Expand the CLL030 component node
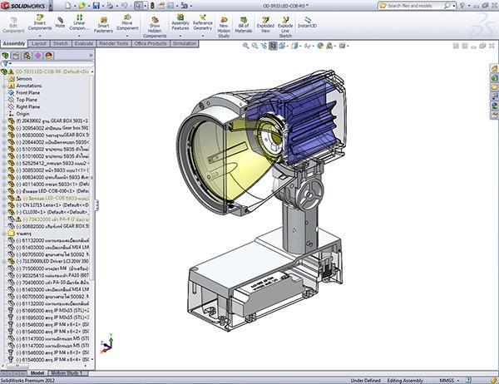This screenshot has height=384, width=499. point(4,212)
